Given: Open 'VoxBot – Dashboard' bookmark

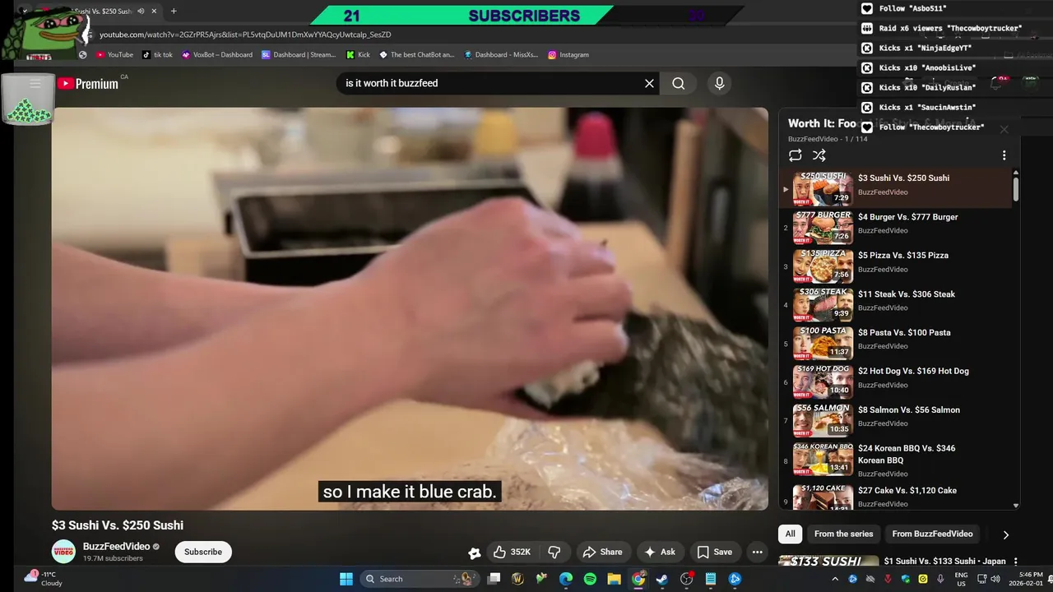Looking at the screenshot, I should coord(217,55).
